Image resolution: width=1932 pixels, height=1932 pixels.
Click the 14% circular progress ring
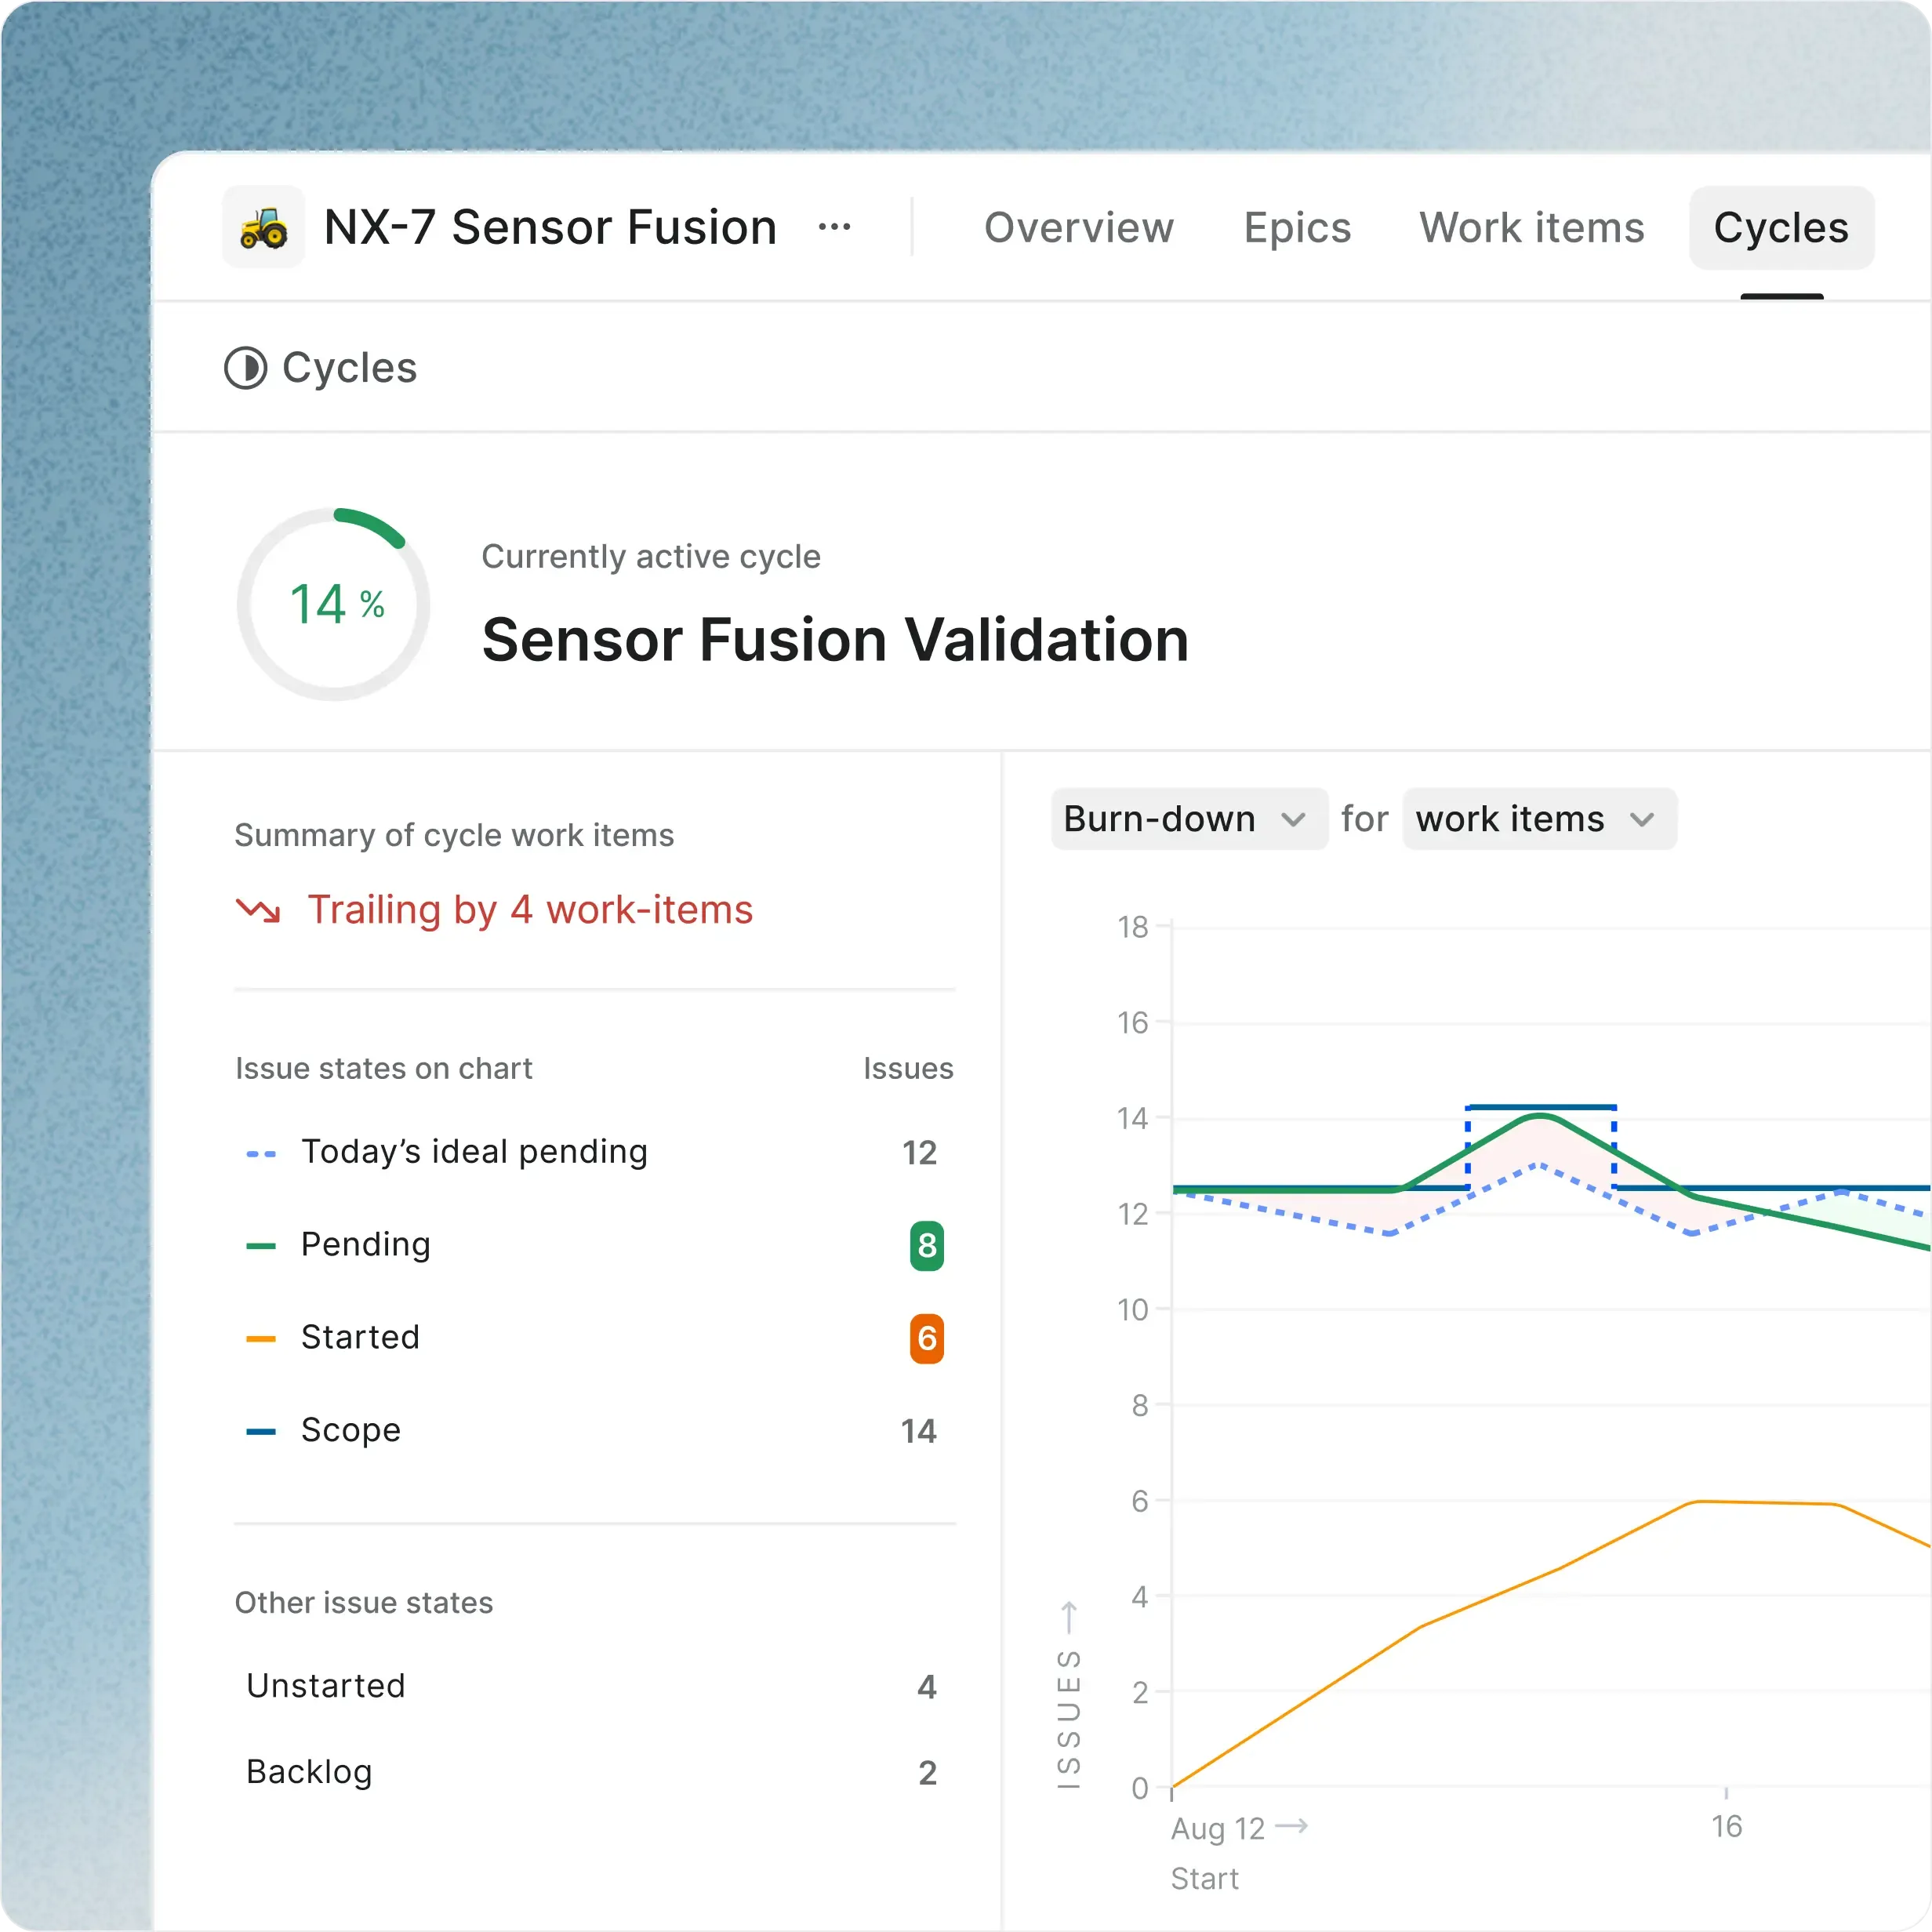(x=334, y=604)
